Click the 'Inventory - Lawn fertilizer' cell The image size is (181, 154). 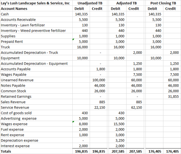tap(36, 25)
